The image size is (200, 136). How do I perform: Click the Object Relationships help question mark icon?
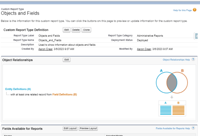pos(193,59)
